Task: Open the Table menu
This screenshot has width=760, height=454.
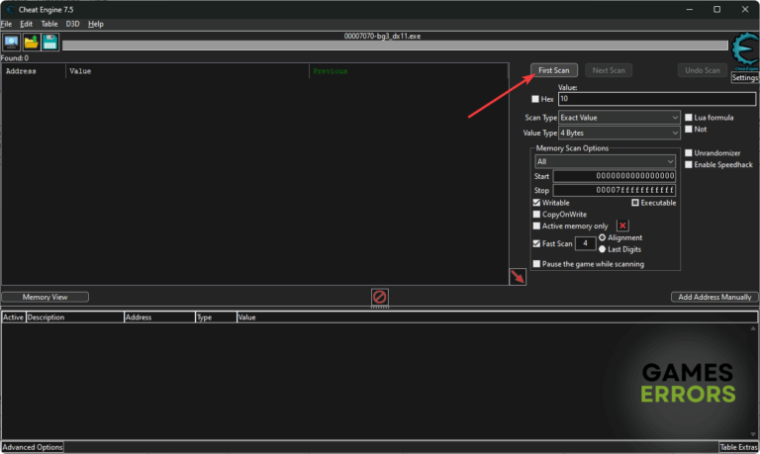Action: tap(48, 23)
